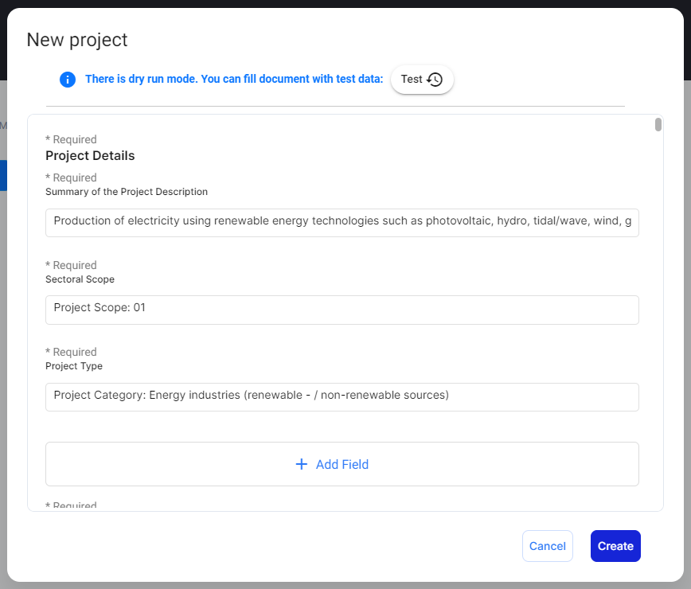Viewport: 691px width, 589px height.
Task: Click the "* Required" text above Project Details
Action: pos(71,140)
